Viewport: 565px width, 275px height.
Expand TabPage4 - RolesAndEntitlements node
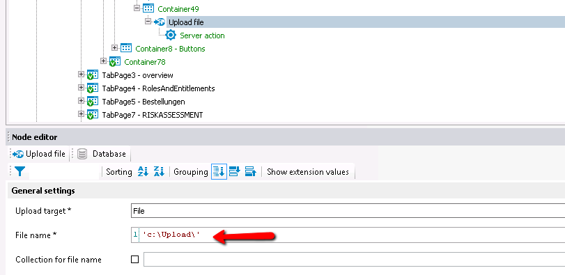[81, 88]
